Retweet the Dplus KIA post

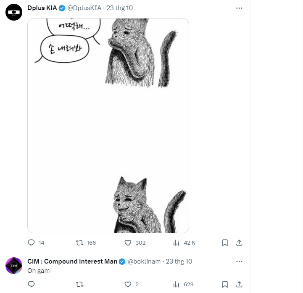tap(86, 243)
